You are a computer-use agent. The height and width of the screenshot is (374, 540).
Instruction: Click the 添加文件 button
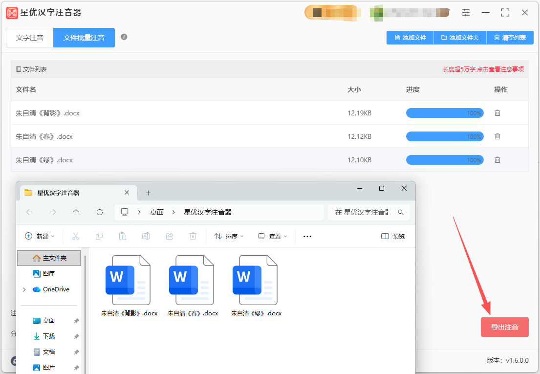click(410, 38)
